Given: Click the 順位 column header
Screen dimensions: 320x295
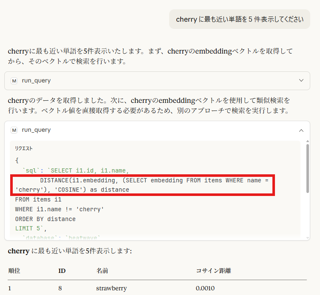Looking at the screenshot, I should tap(14, 271).
